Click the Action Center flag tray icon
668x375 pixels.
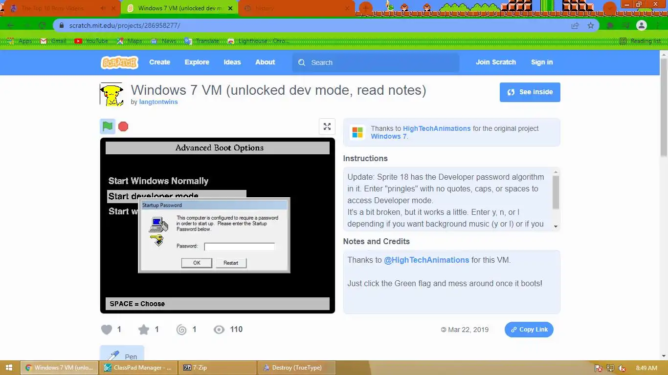(598, 368)
